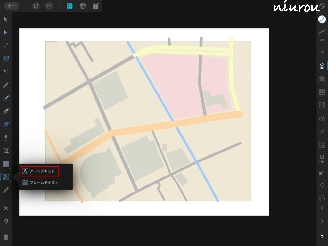328x246 pixels.
Task: Open the Document menu
Action: pyautogui.click(x=36, y=6)
